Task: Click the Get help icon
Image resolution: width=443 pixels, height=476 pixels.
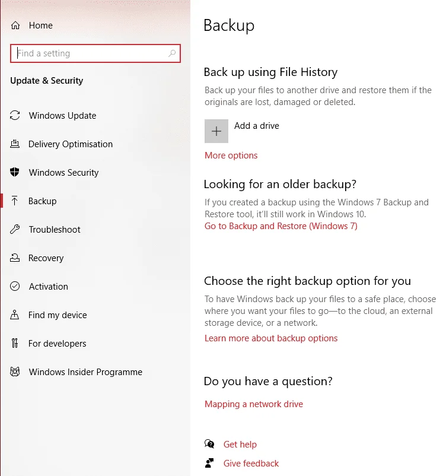Action: pos(209,444)
